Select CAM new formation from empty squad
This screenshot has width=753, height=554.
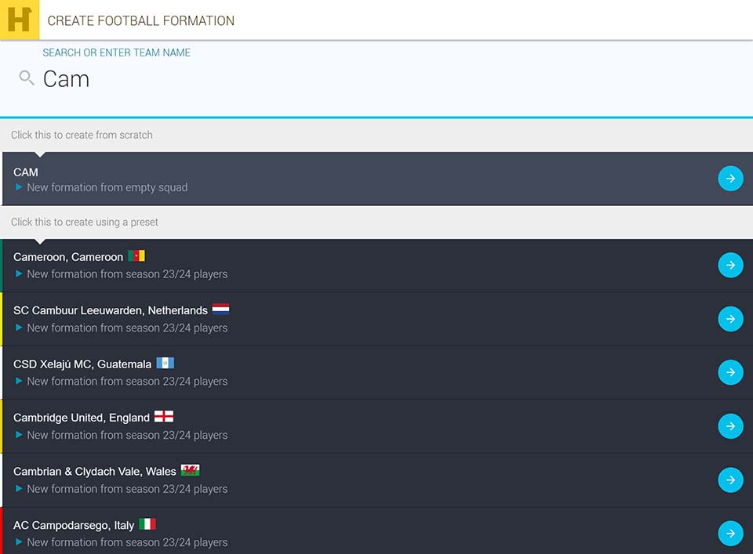pos(377,179)
